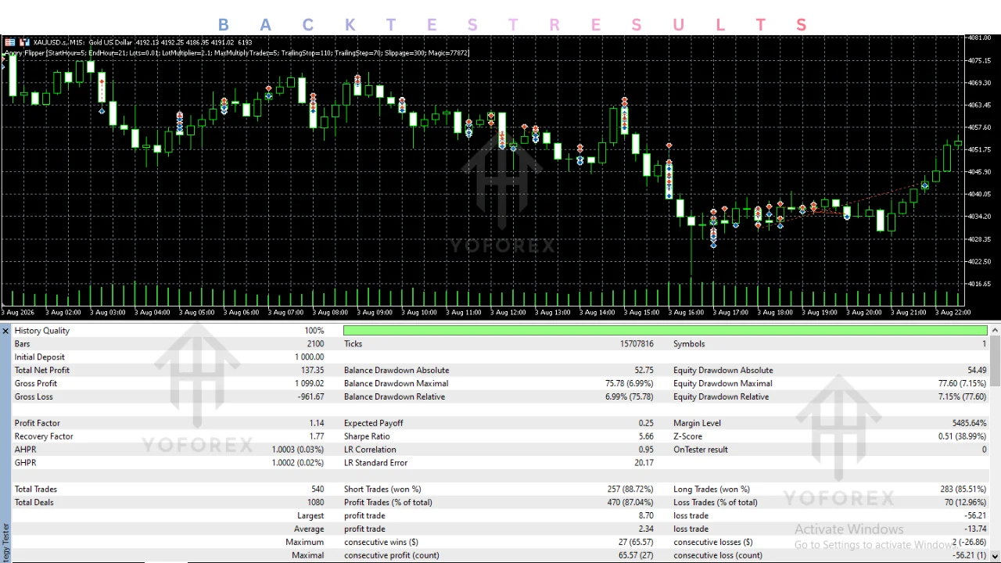Select the Profit Trades (% of total) label
Screen dimensions: 1001x563
388,504
